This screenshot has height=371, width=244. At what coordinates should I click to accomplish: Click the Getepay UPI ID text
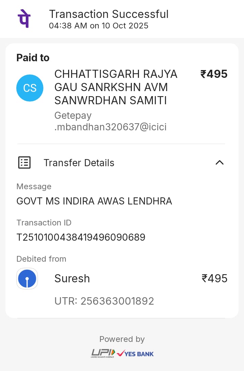(x=110, y=121)
